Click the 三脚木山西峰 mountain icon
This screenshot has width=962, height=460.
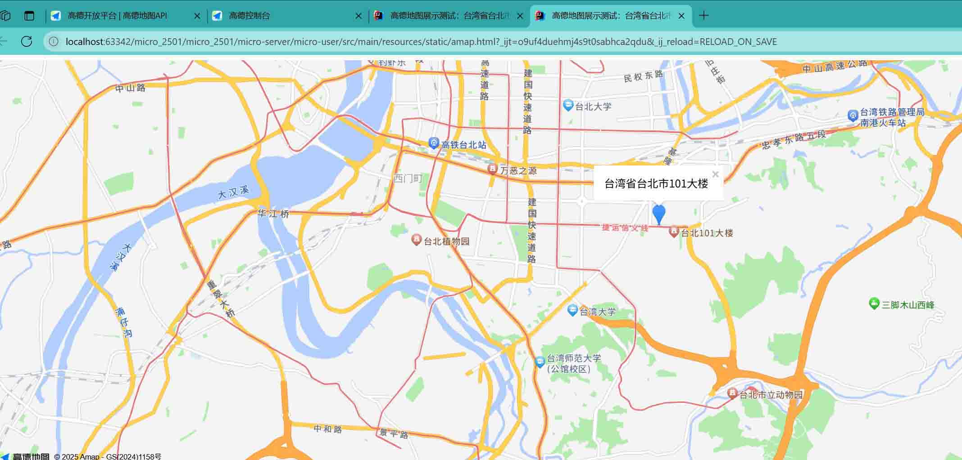(x=874, y=304)
